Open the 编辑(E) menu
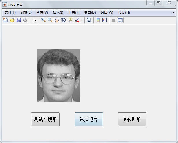Image resolution: width=178 pixels, height=143 pixels. (26, 12)
